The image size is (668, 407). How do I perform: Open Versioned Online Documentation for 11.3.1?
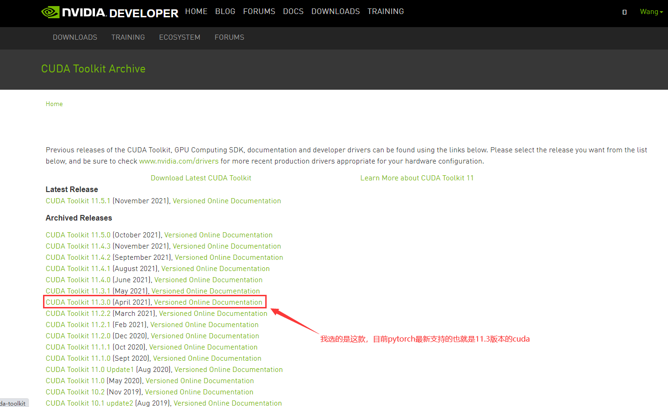(x=206, y=291)
